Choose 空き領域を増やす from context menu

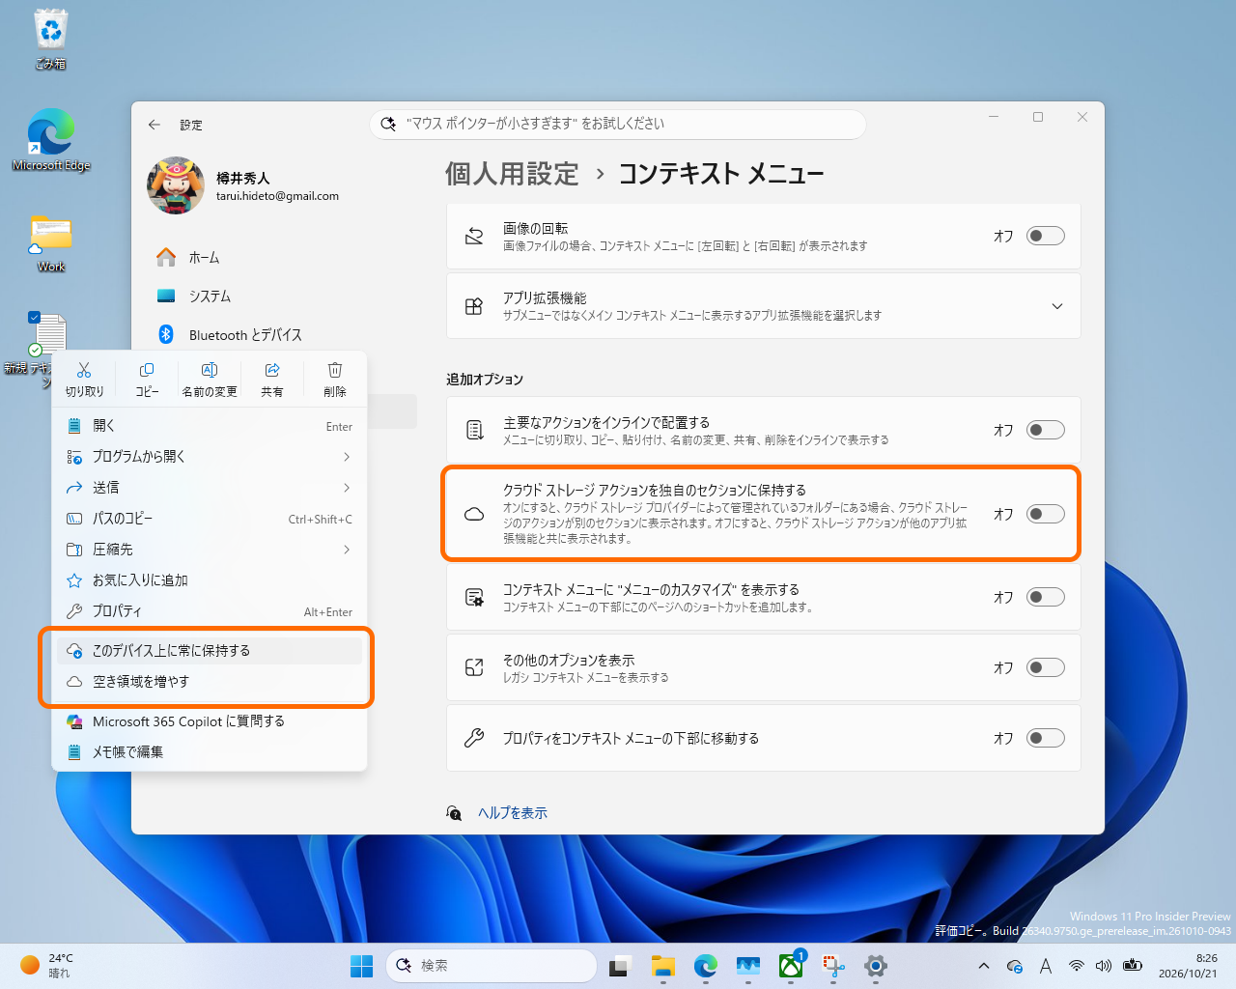click(210, 682)
